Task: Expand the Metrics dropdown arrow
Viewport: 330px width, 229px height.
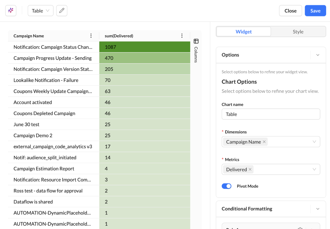Action: coord(314,169)
